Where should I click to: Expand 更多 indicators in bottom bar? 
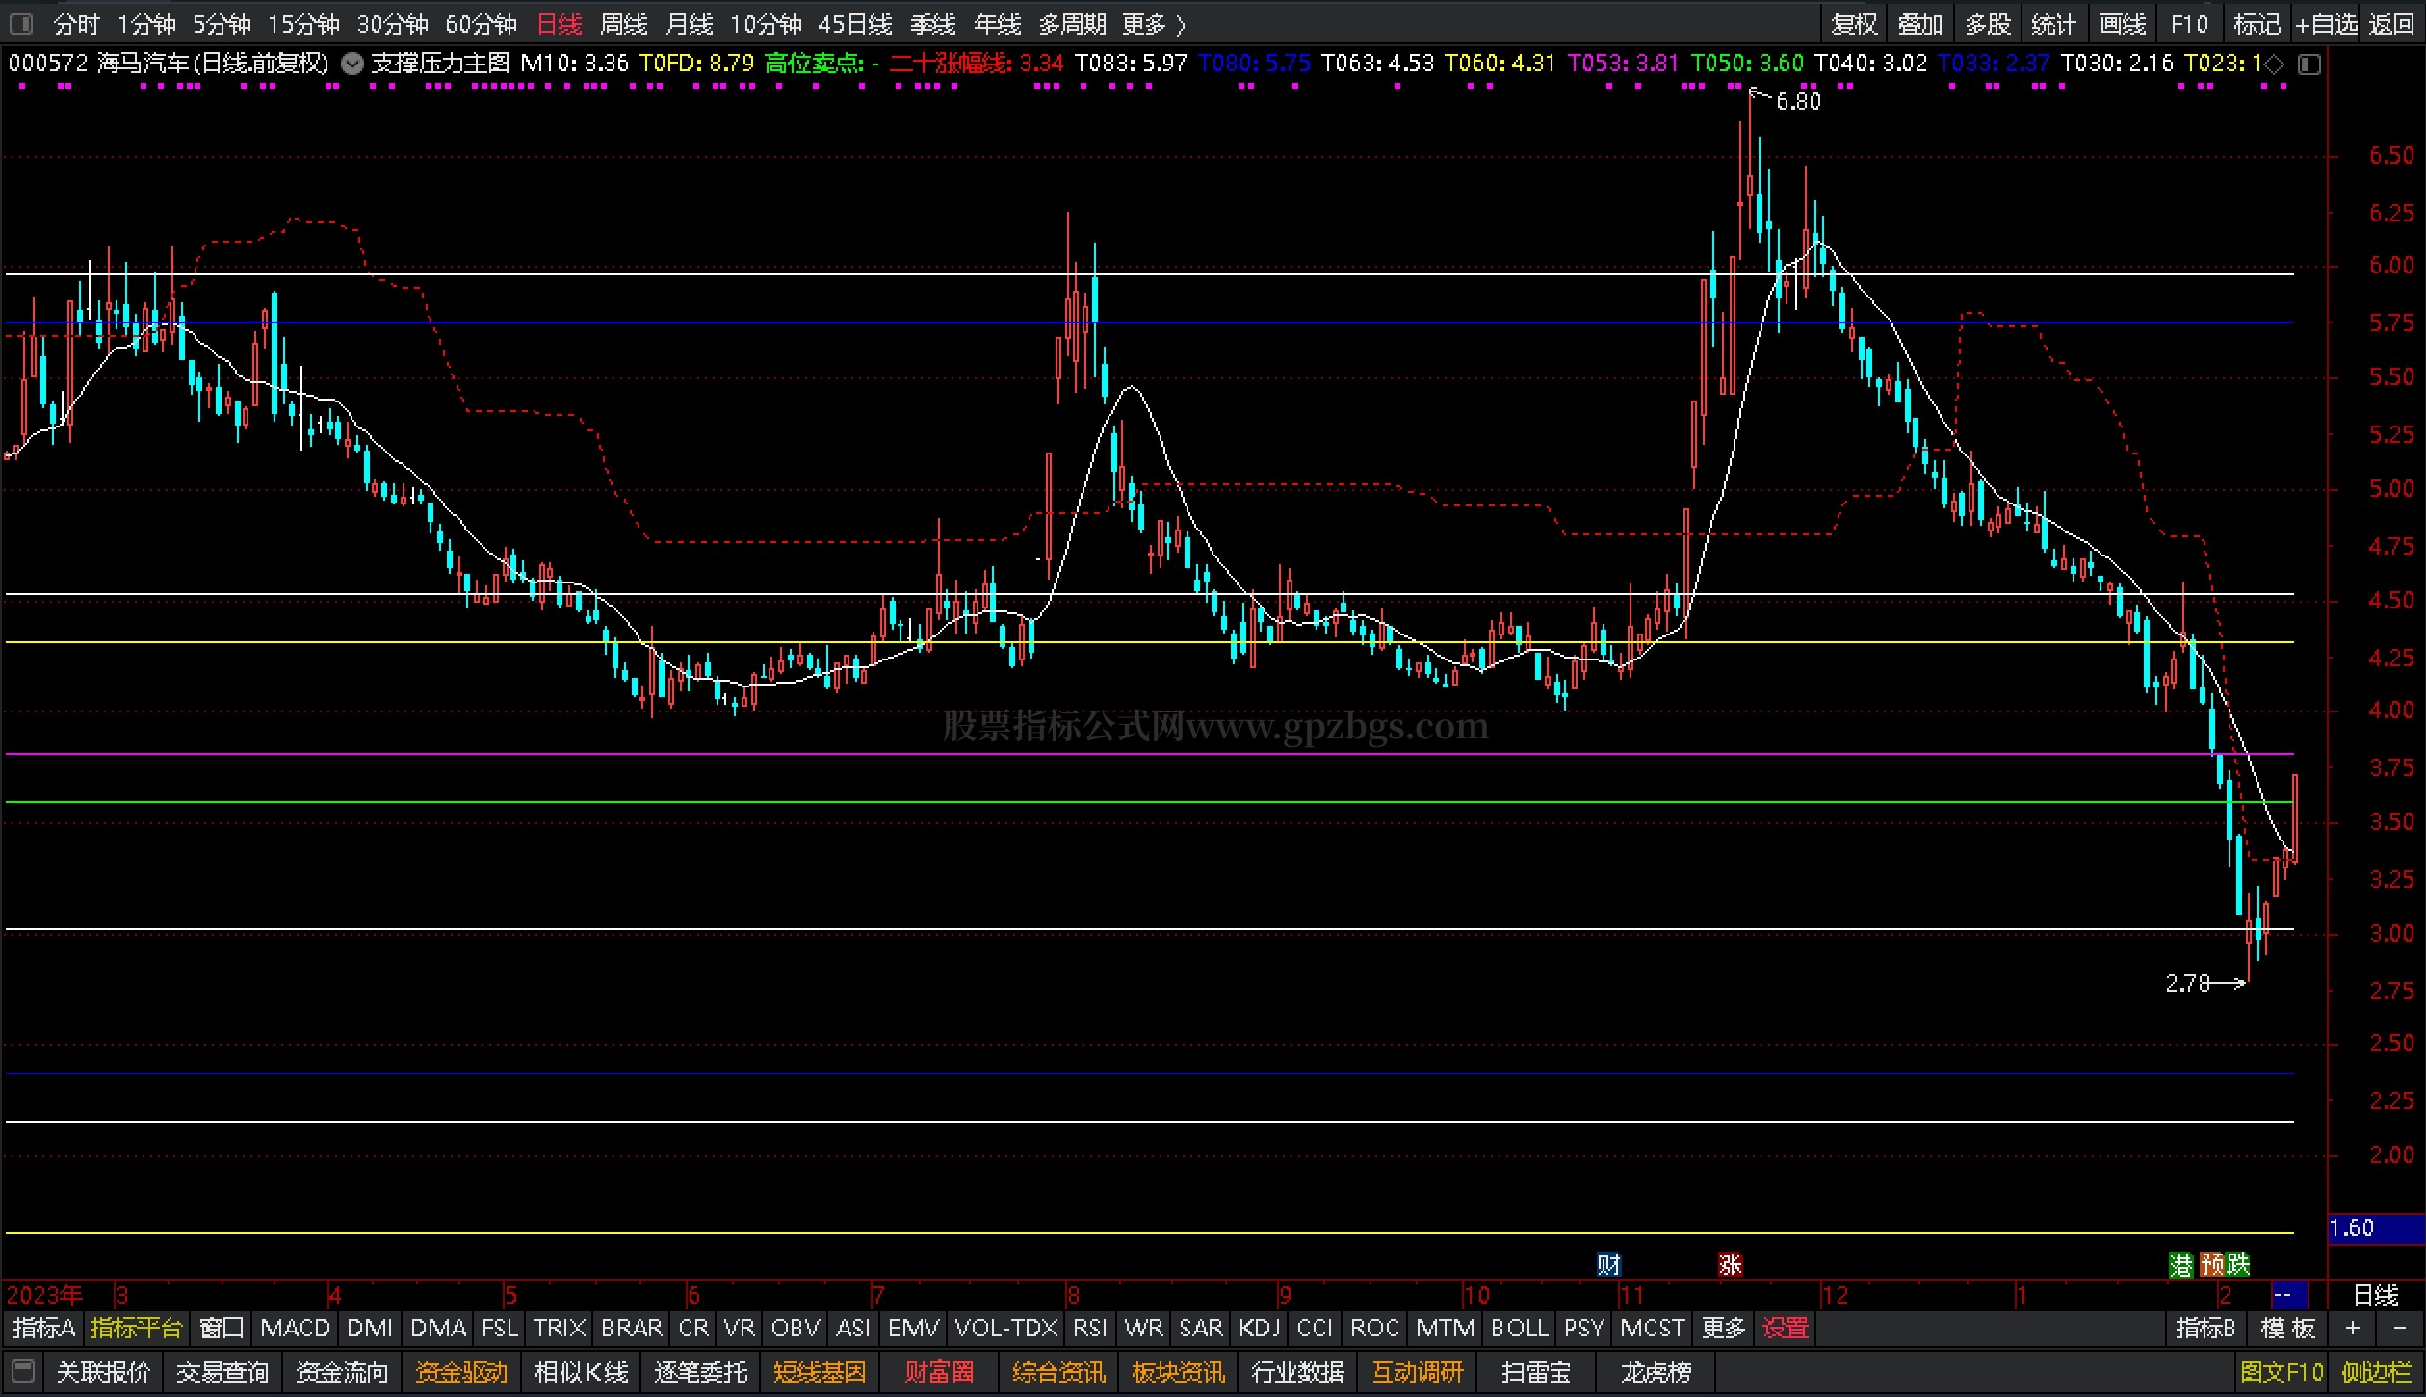[x=1724, y=1329]
